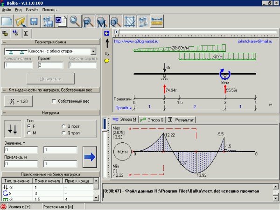Save file with the floppy disk icon

click(x=34, y=21)
